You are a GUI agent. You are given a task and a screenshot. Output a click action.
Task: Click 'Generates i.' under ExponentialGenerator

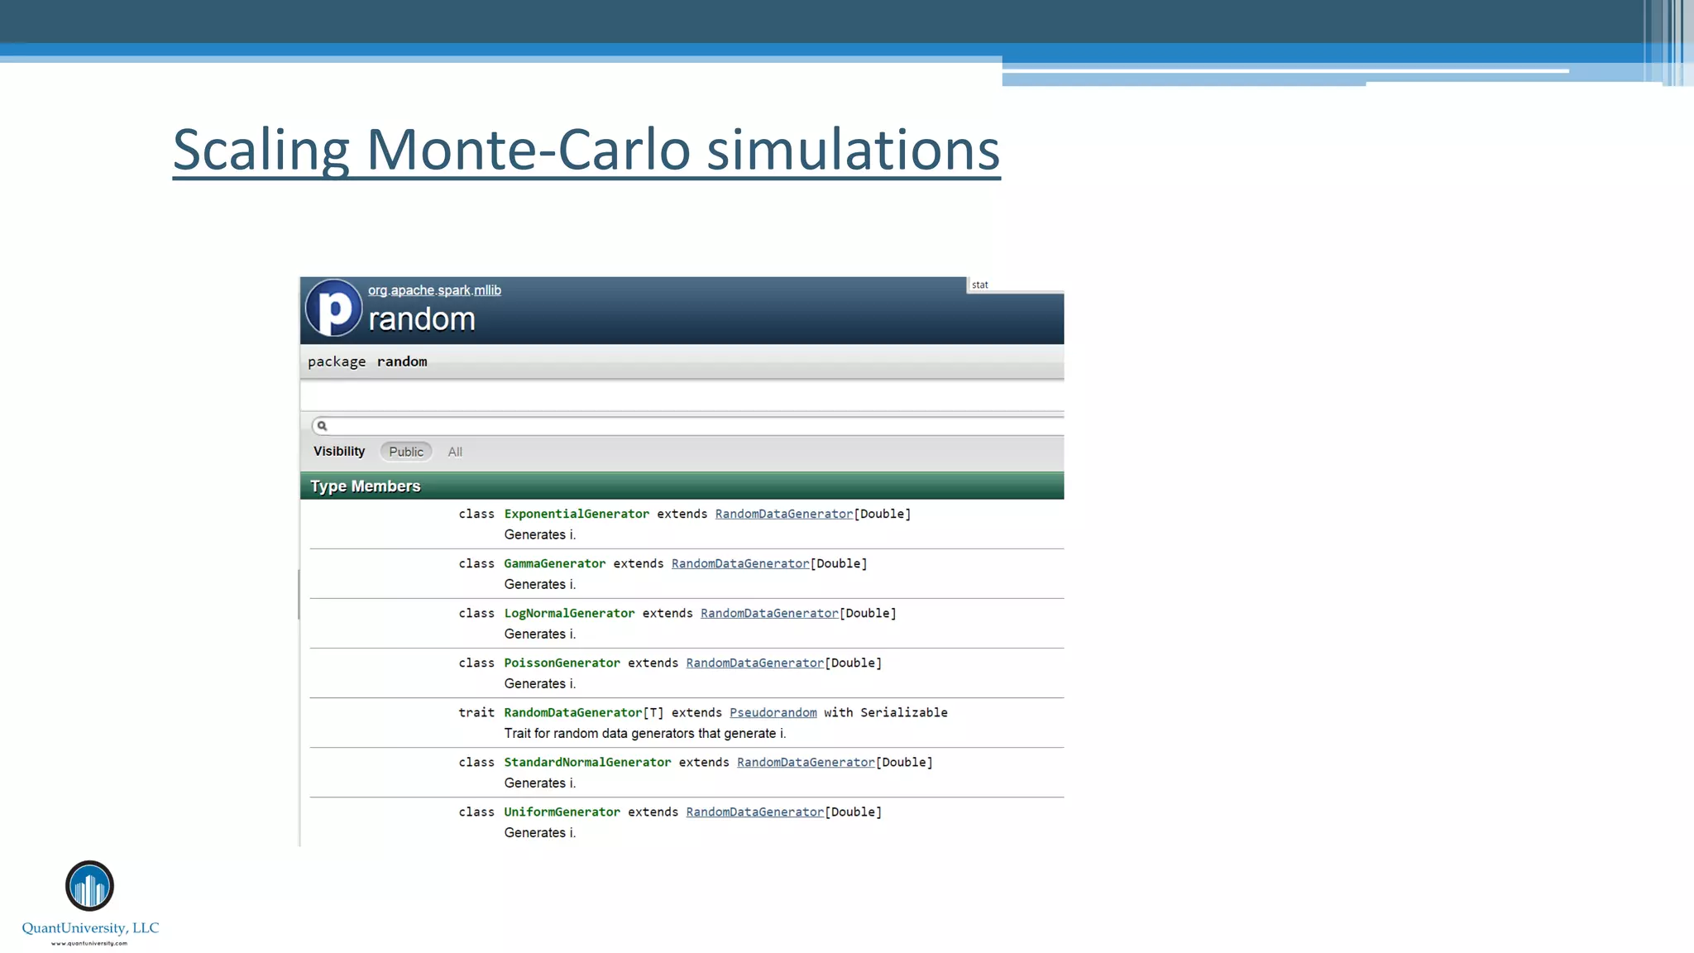tap(540, 534)
